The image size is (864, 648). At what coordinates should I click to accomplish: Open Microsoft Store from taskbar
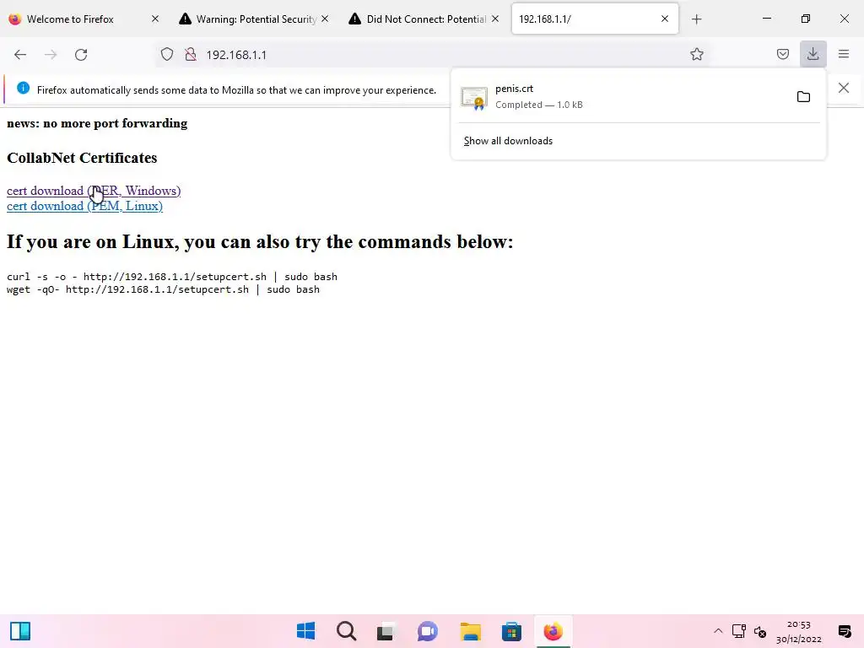[511, 631]
